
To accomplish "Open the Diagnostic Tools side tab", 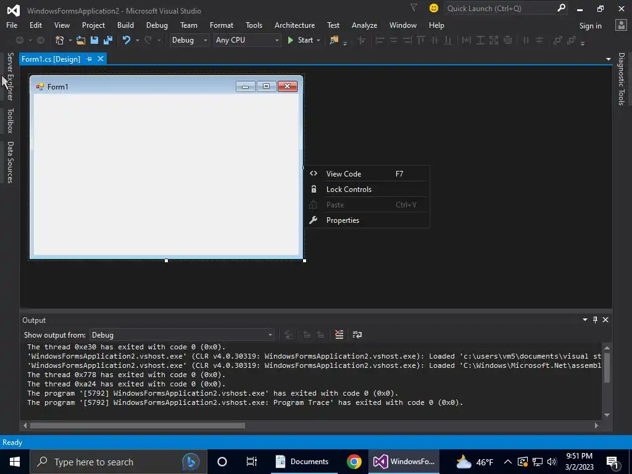I will point(622,78).
